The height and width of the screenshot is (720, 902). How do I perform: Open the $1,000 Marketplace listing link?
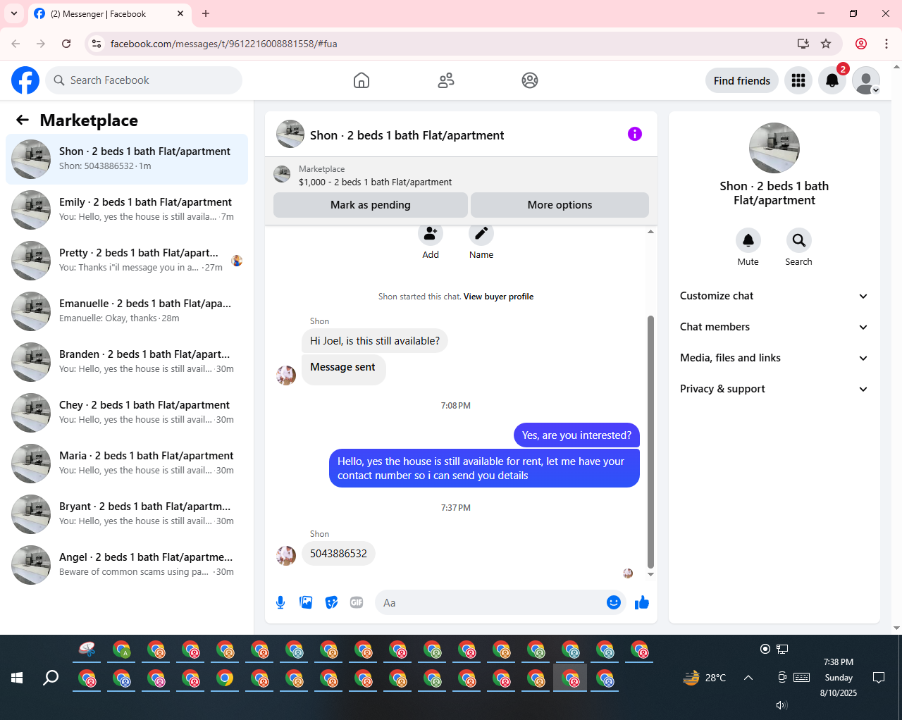click(375, 182)
